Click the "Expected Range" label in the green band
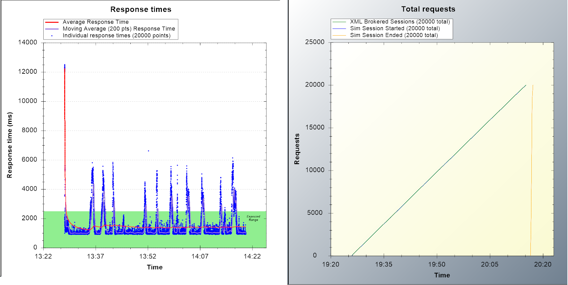 (x=253, y=218)
